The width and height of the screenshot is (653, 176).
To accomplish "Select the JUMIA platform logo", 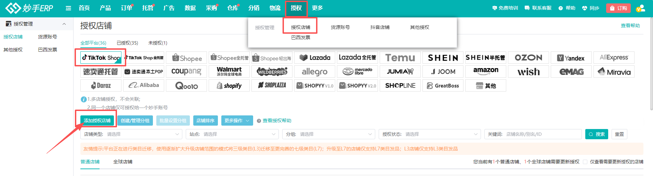I will (x=400, y=71).
